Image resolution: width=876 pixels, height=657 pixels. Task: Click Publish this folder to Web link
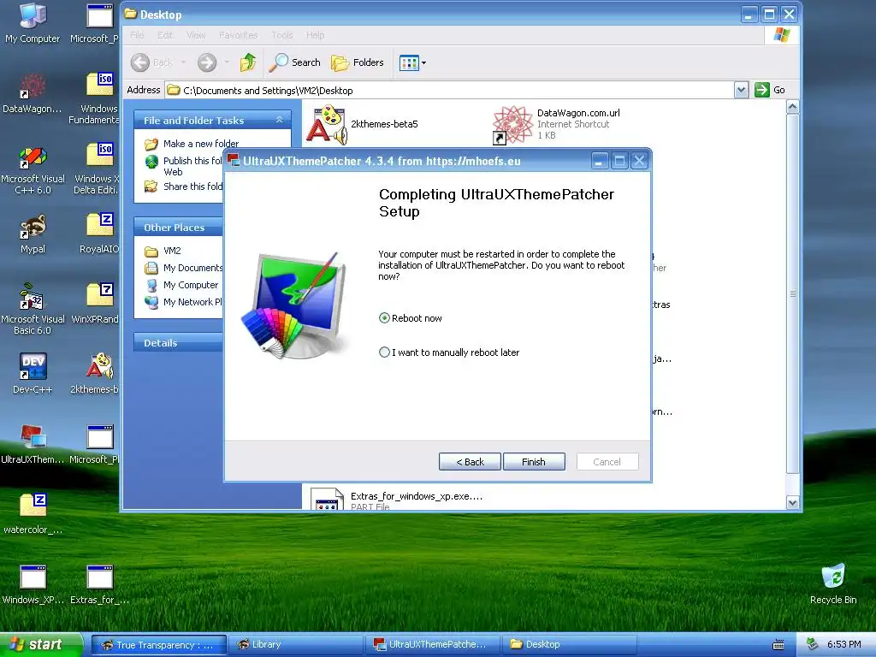click(183, 166)
